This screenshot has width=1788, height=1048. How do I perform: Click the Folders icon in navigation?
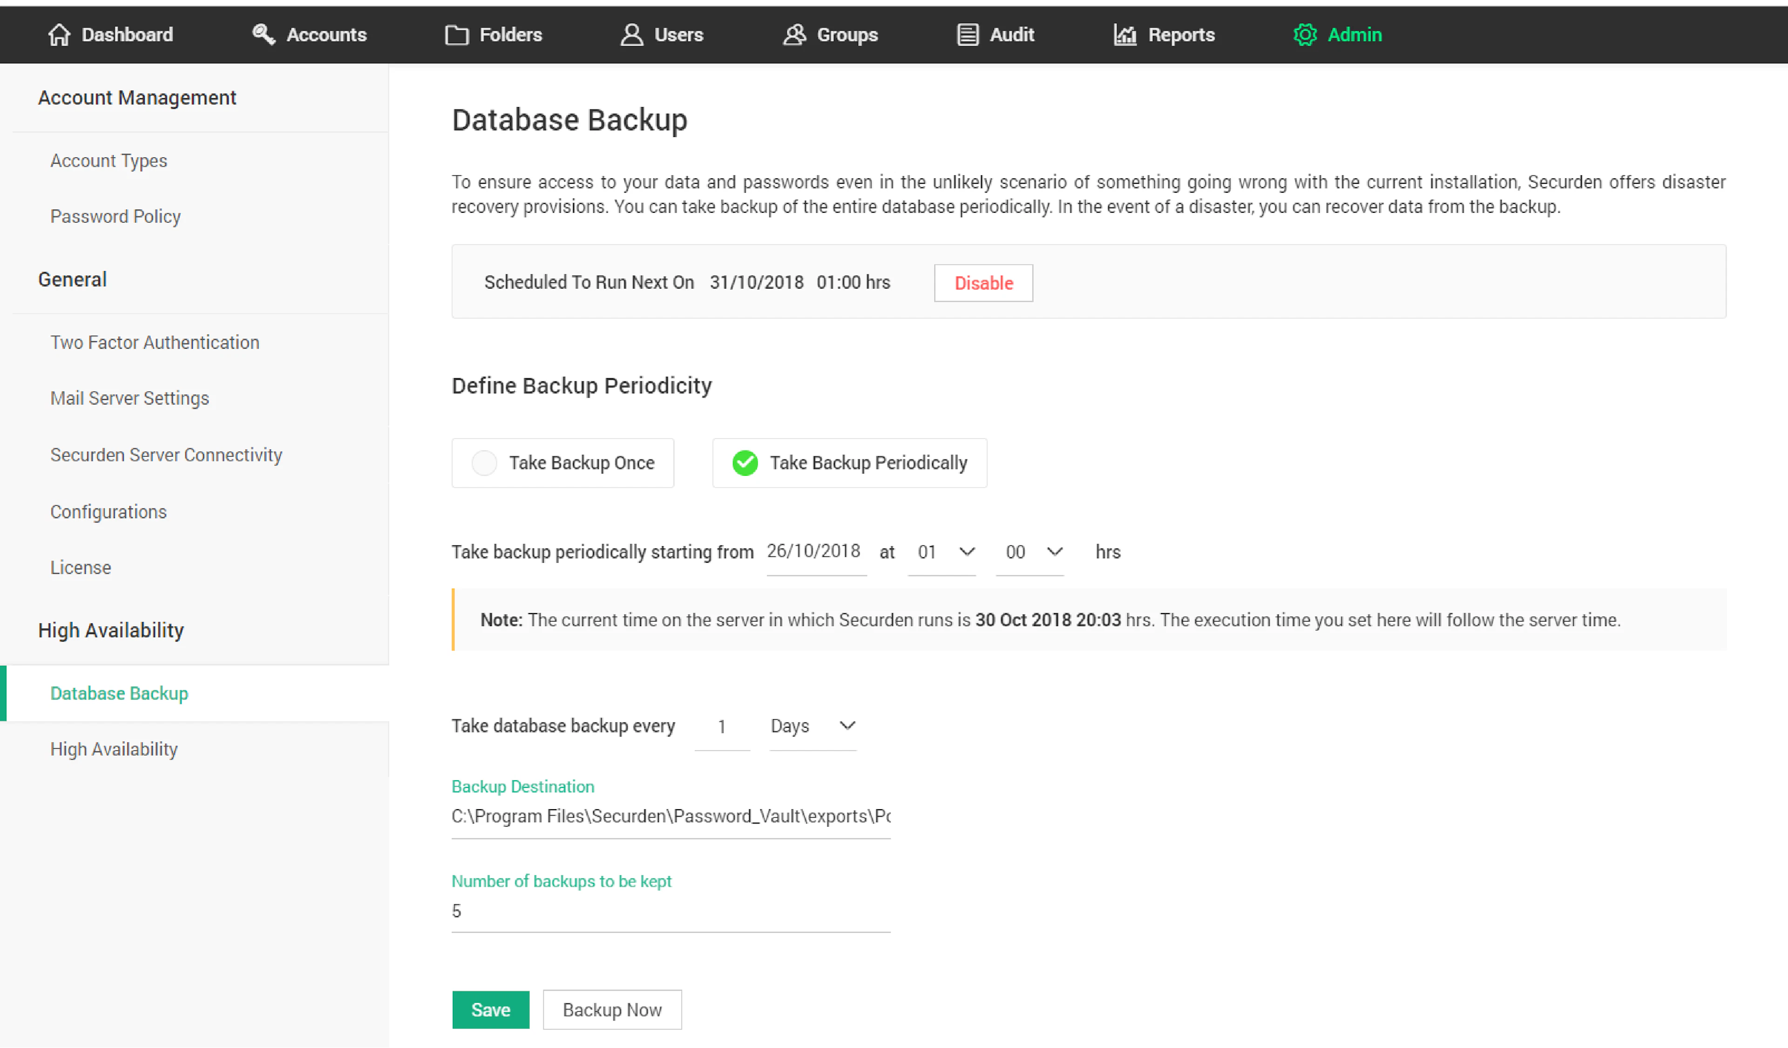457,34
